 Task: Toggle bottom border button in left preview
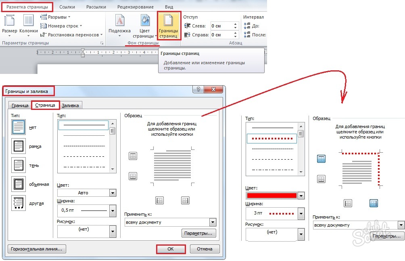click(x=133, y=176)
